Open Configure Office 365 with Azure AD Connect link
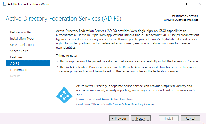206x124 pixels. (116, 104)
